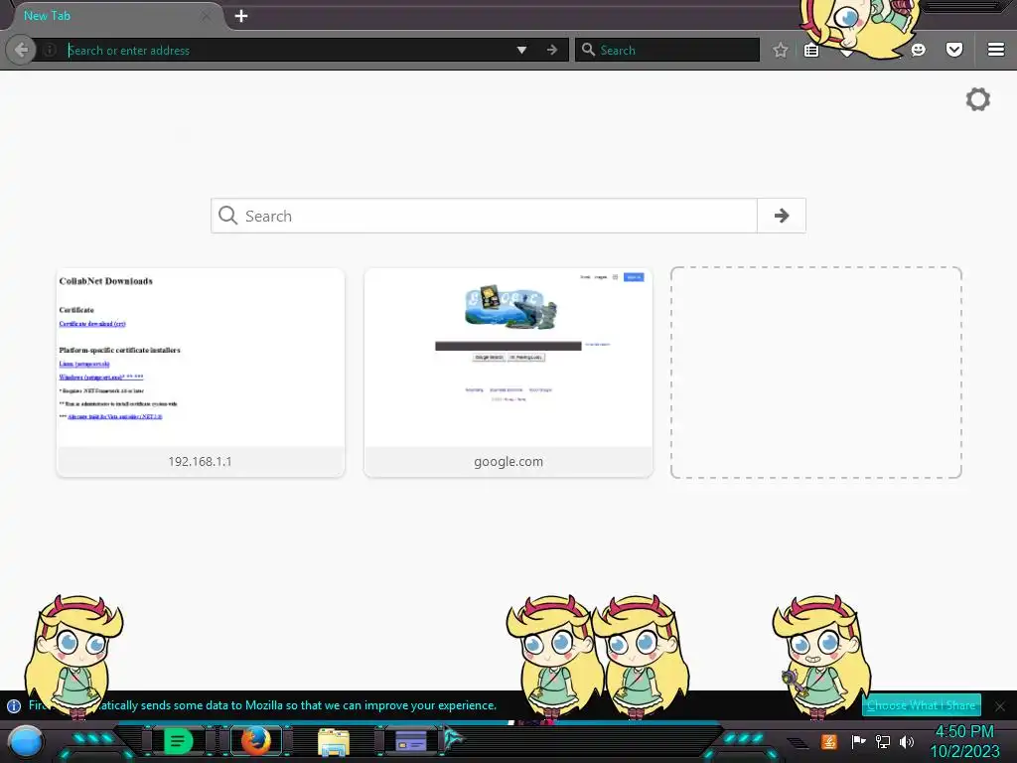This screenshot has width=1017, height=763.
Task: Open the Action Center flag icon
Action: click(858, 741)
